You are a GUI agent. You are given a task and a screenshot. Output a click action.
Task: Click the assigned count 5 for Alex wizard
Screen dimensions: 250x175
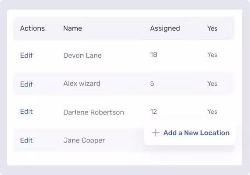152,84
